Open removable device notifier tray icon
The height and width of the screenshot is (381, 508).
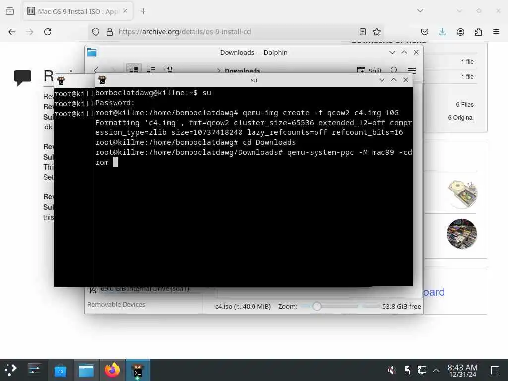(407, 370)
